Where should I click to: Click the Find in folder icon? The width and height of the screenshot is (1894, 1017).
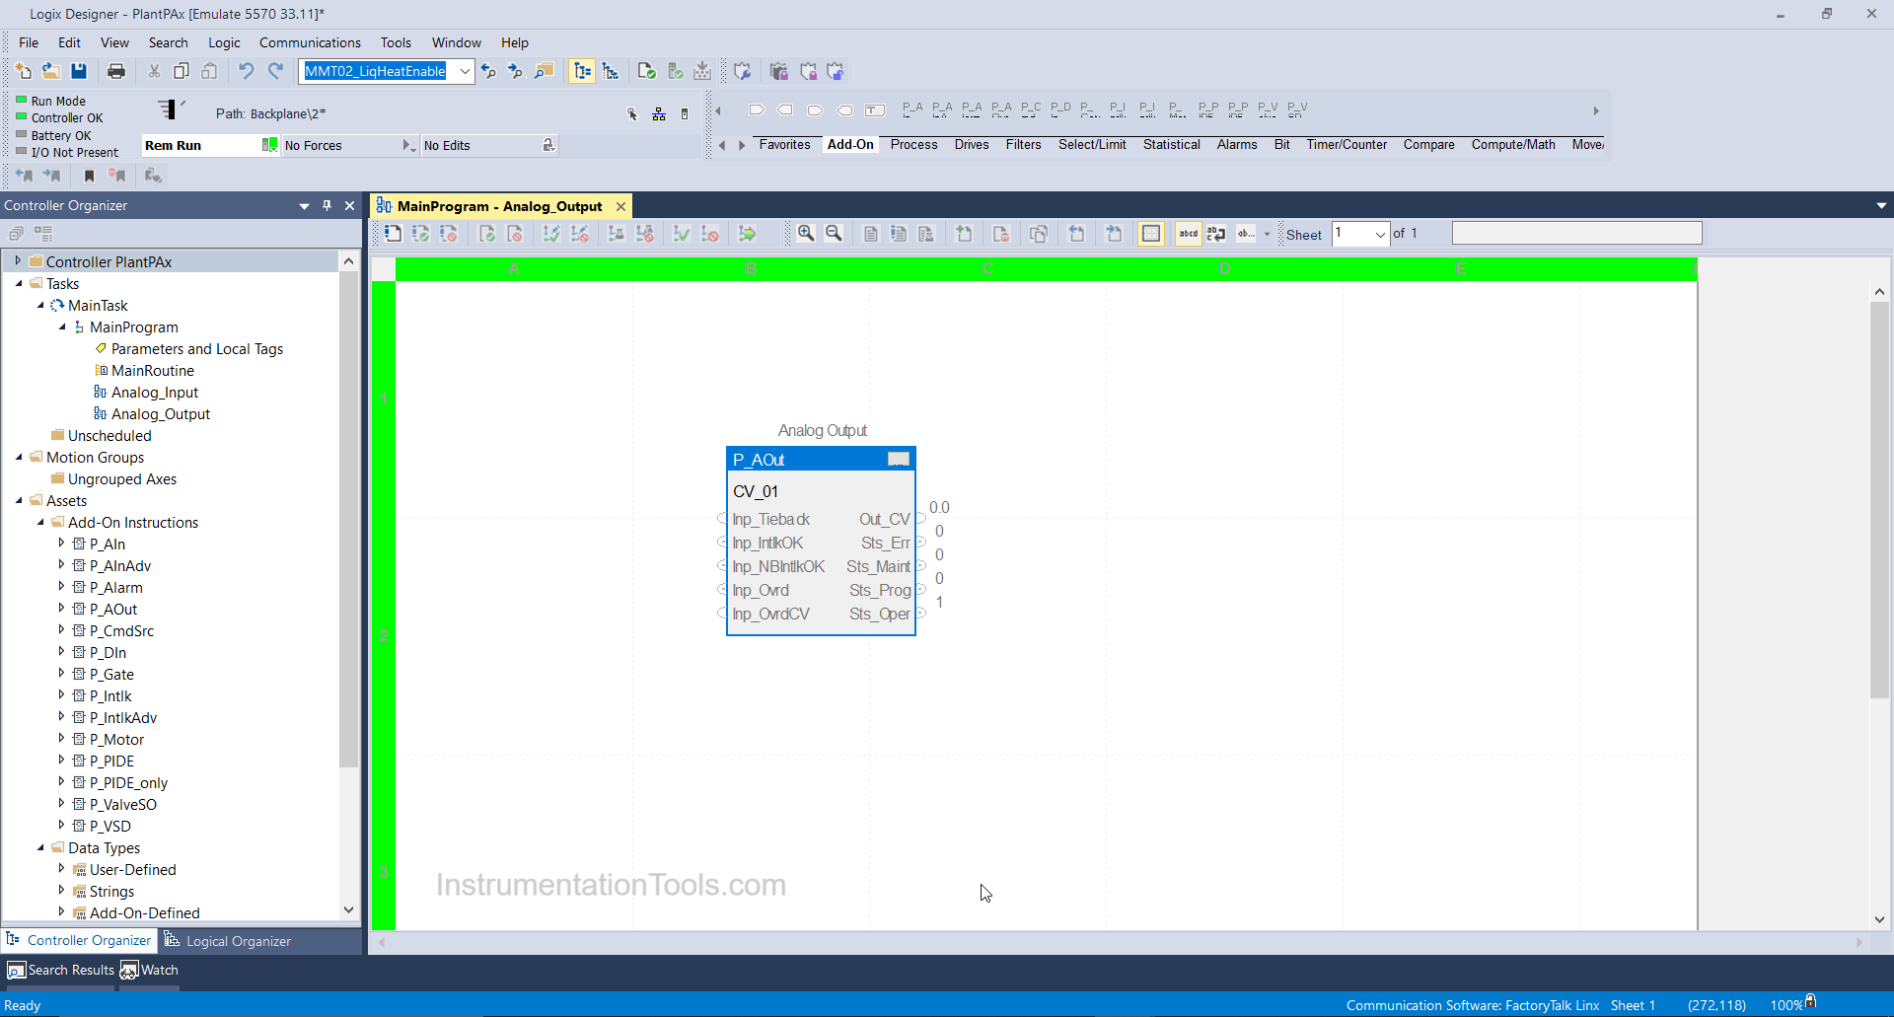point(545,71)
